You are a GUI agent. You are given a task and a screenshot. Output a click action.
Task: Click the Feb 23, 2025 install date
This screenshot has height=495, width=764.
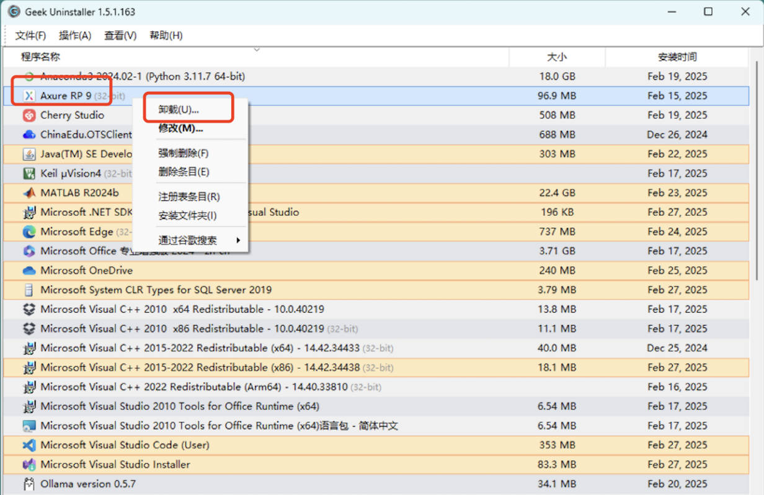tap(677, 192)
